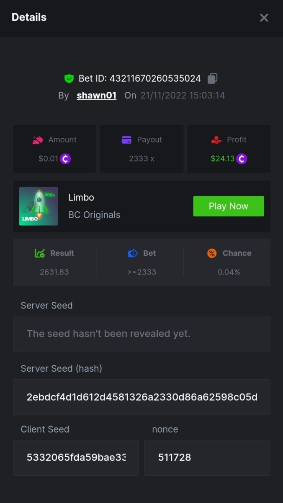Click the green verified shield icon
This screenshot has height=503, width=283.
point(69,78)
